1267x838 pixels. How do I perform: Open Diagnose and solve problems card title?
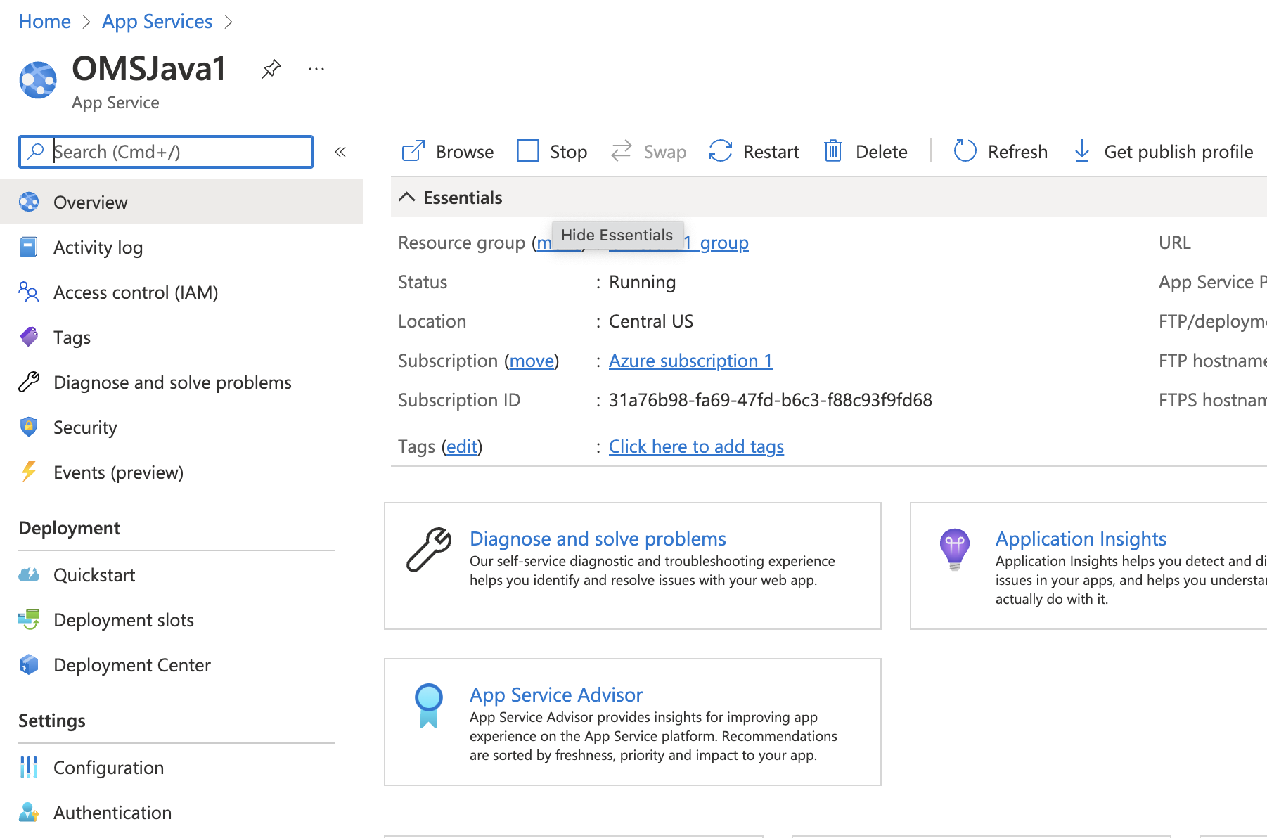tap(598, 539)
